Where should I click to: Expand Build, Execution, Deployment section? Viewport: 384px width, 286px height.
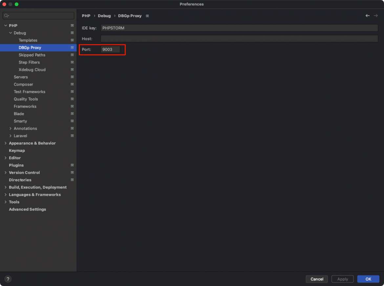pyautogui.click(x=6, y=187)
